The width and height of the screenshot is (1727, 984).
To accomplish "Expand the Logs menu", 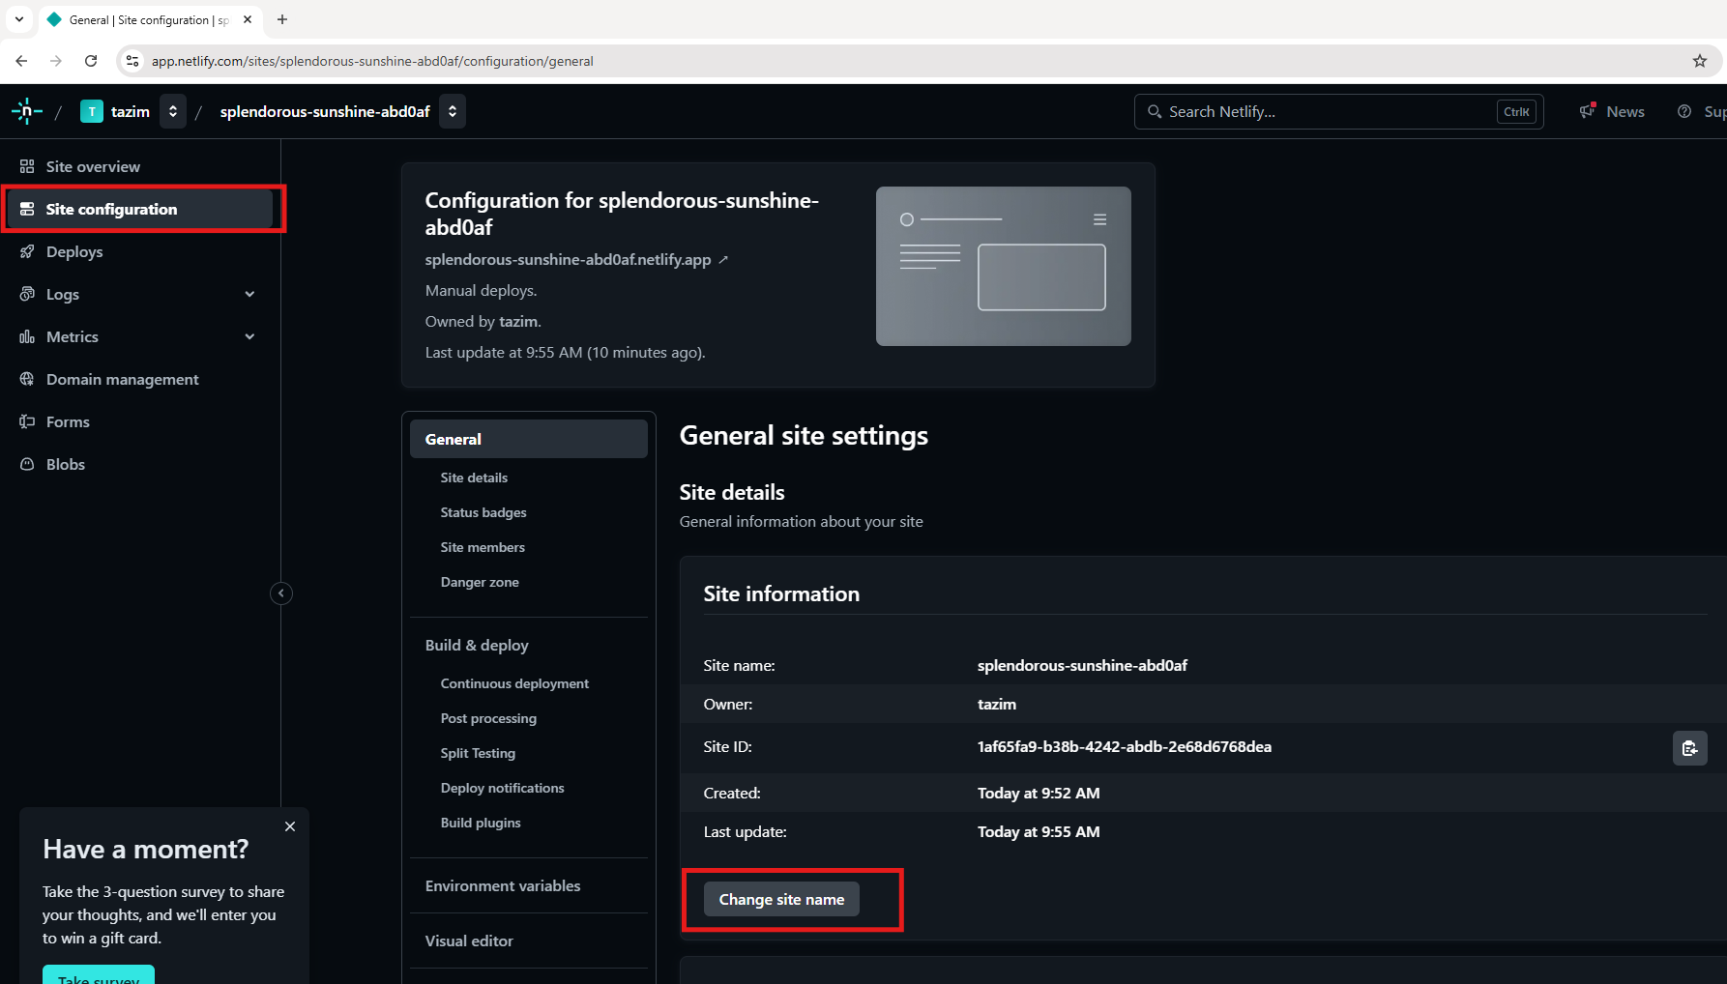I will [x=249, y=295].
